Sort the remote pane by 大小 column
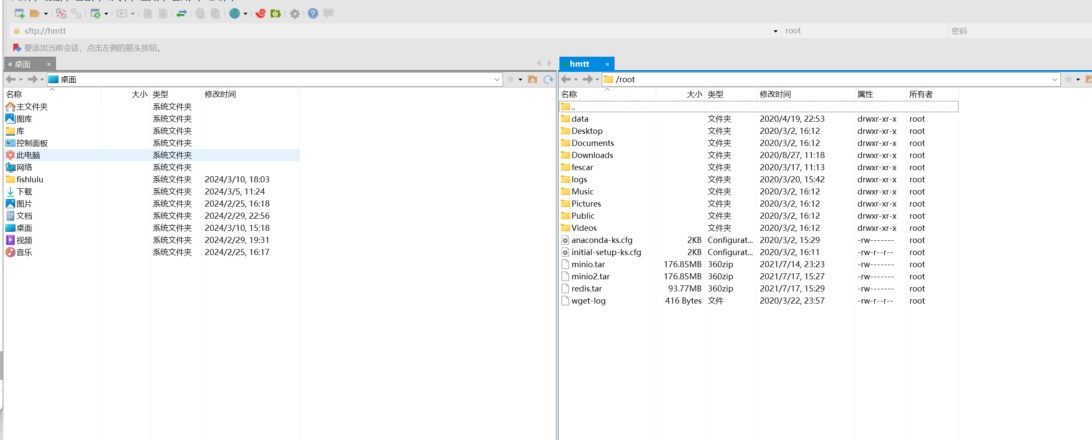 tap(680, 94)
